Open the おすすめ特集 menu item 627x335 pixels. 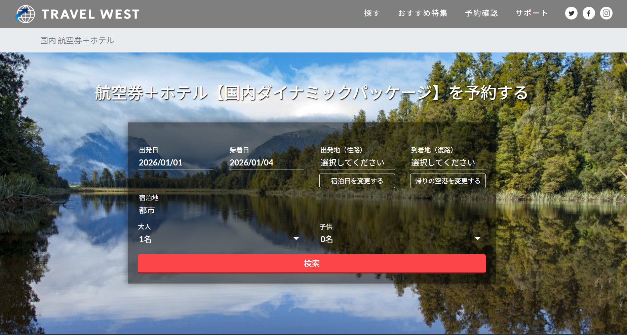pyautogui.click(x=423, y=13)
